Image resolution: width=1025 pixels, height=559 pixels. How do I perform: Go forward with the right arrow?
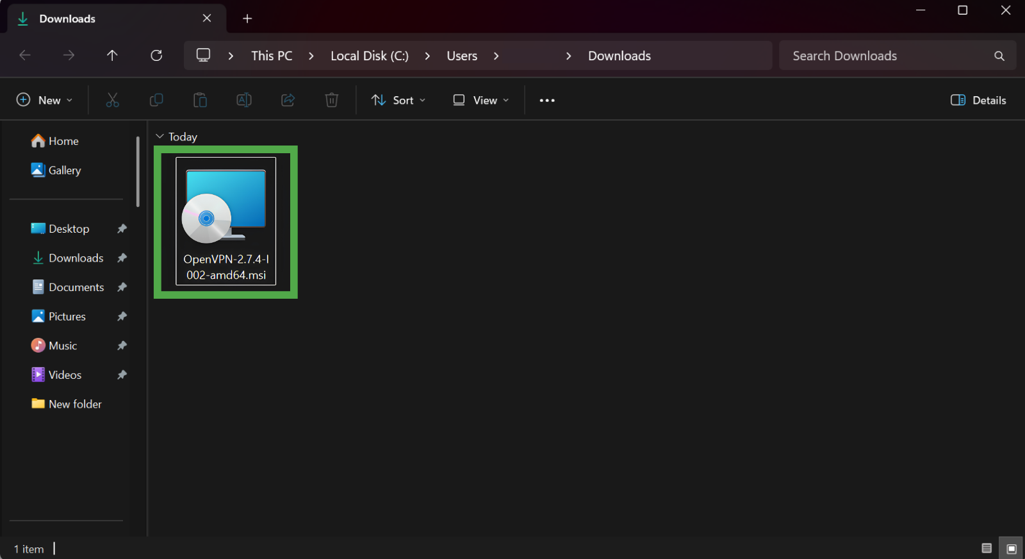tap(69, 56)
